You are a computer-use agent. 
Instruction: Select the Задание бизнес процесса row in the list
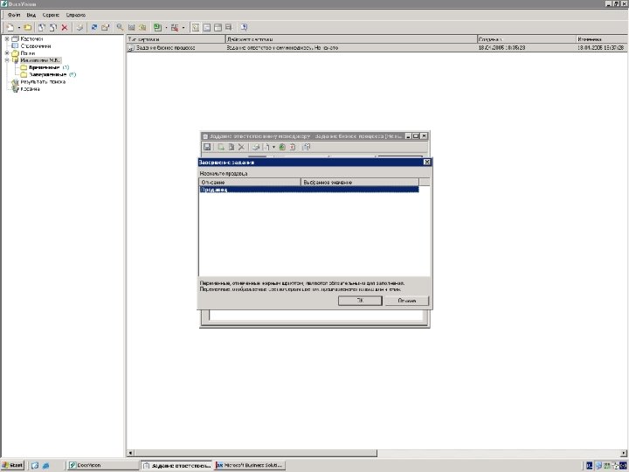pyautogui.click(x=377, y=48)
